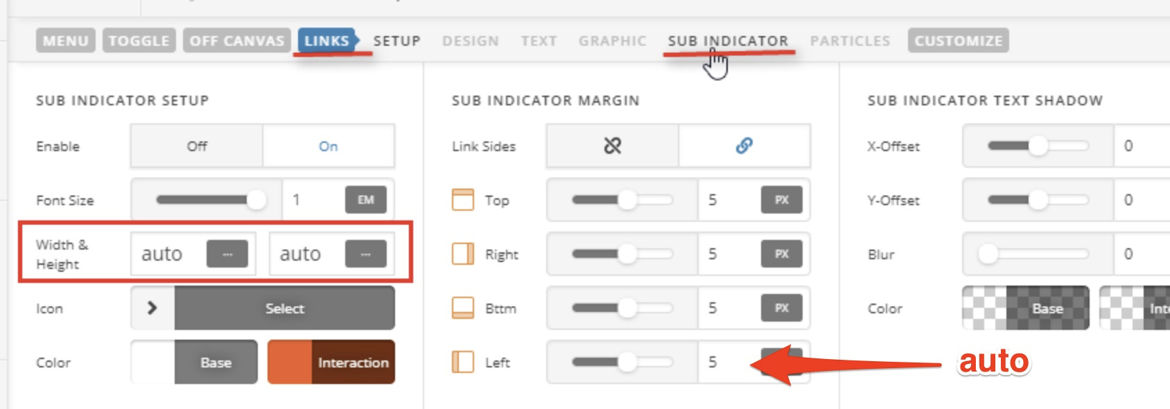Toggle Font Size EM unit button
The width and height of the screenshot is (1170, 409).
coord(365,200)
